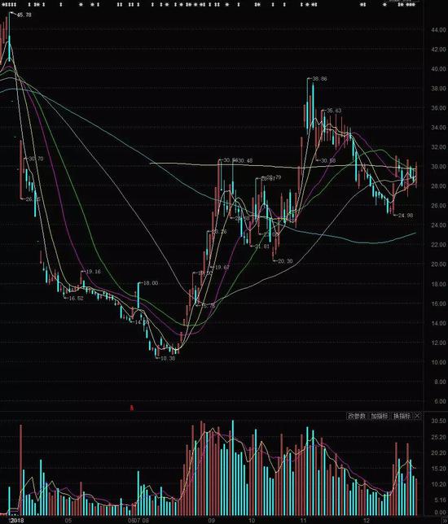Click the 32.00 price axis value
Viewport: 448px width, 524px height.
tap(438, 147)
